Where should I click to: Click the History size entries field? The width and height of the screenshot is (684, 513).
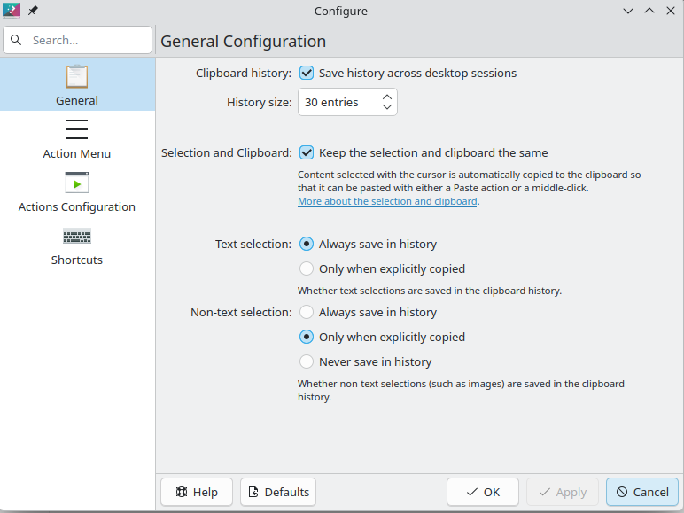(x=338, y=103)
